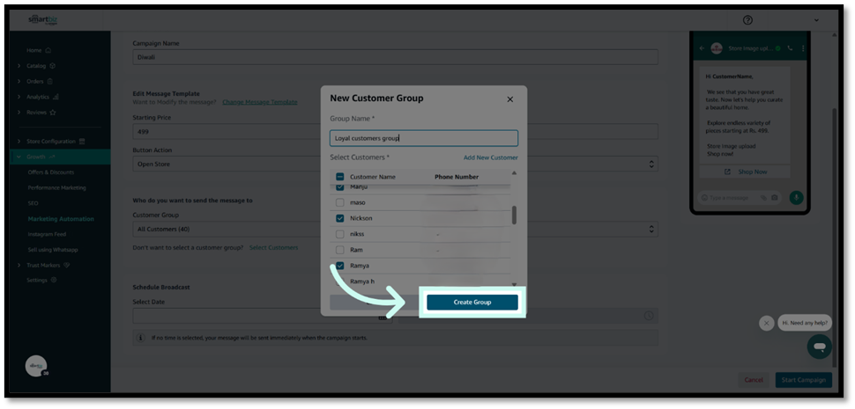Image resolution: width=855 pixels, height=409 pixels.
Task: Uncheck the Nickson customer checkbox
Action: [340, 218]
